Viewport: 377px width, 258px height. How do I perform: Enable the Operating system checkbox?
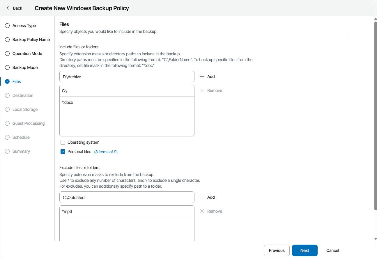[63, 142]
